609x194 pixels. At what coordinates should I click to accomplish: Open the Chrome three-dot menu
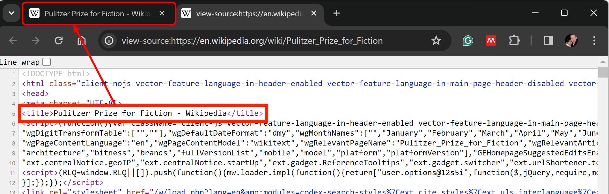(594, 41)
